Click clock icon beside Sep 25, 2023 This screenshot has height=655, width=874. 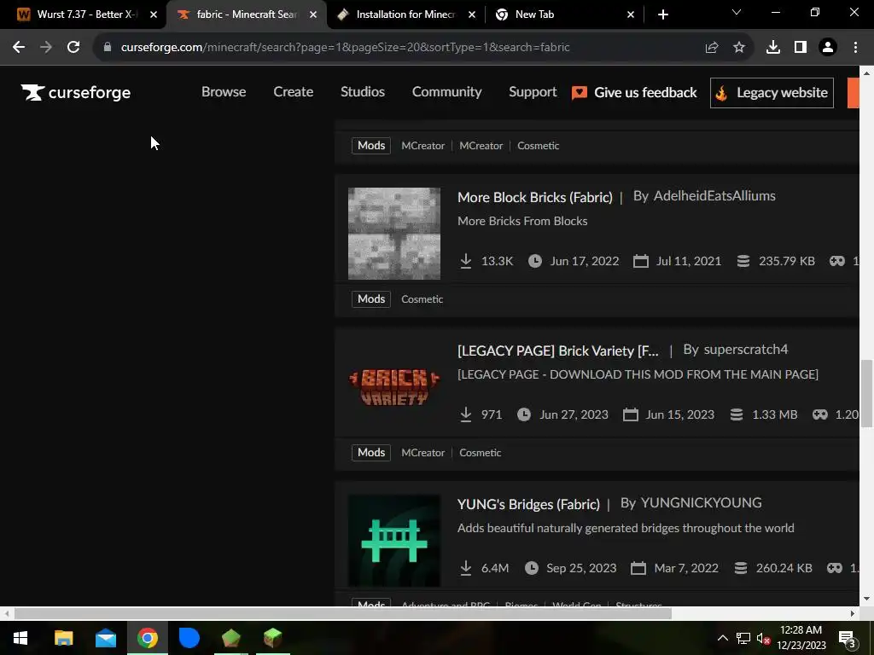[532, 567]
